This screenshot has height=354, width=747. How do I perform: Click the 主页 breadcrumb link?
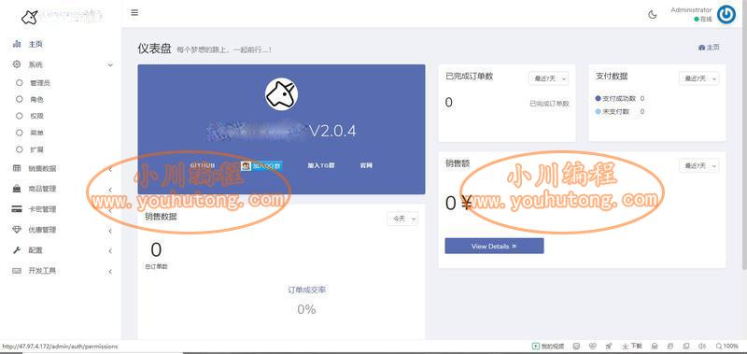(709, 47)
